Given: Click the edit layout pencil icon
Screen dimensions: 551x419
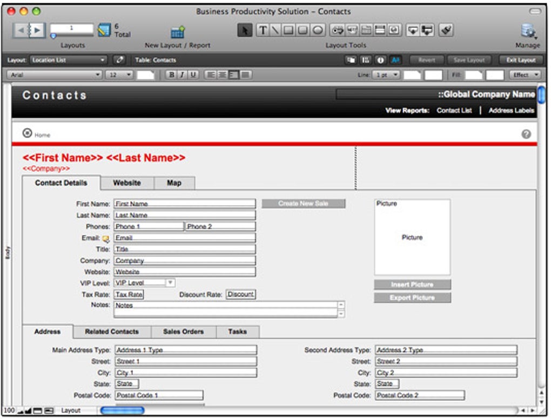Looking at the screenshot, I should [120, 60].
